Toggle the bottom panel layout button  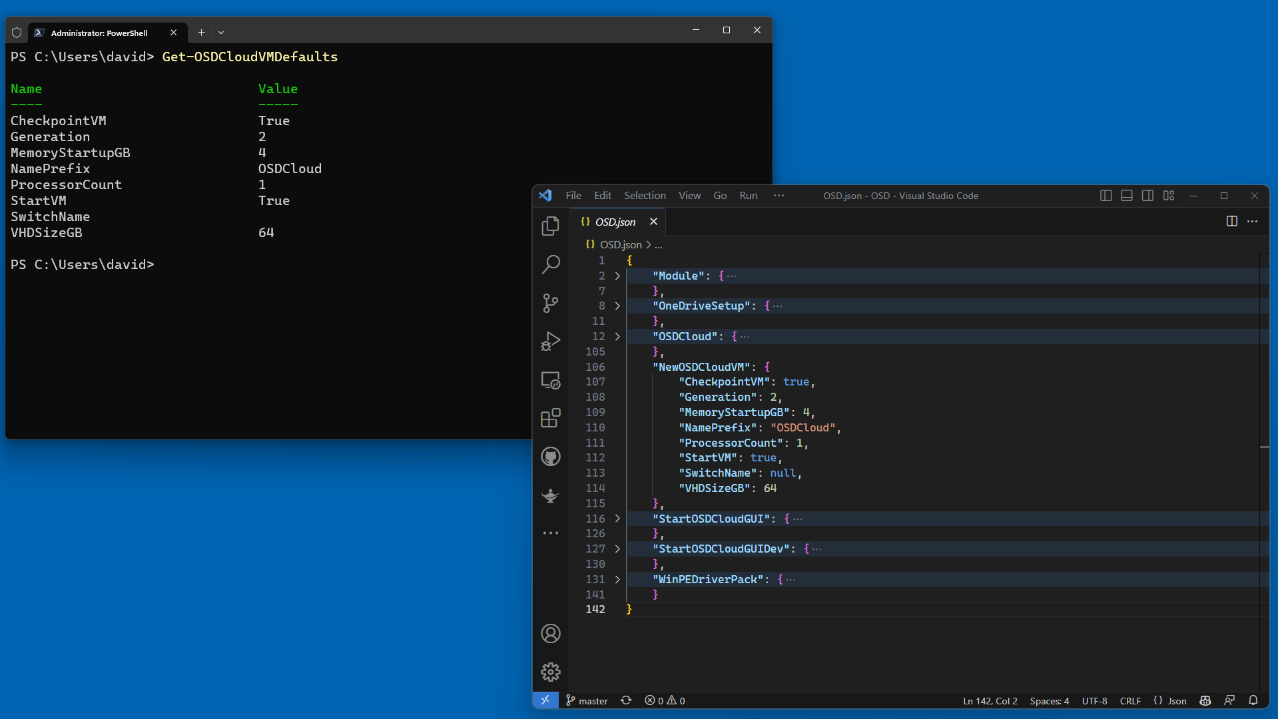[x=1127, y=196]
